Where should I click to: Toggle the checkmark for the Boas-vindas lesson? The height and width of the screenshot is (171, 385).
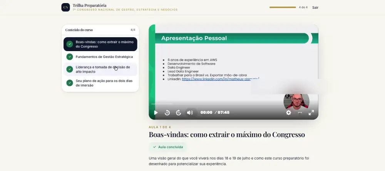[x=70, y=44]
